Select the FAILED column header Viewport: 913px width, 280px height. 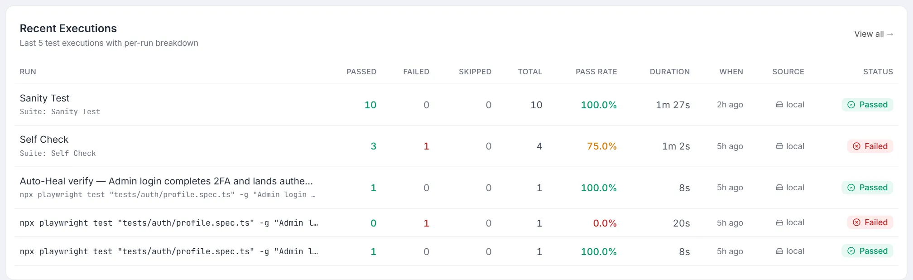[x=416, y=72]
